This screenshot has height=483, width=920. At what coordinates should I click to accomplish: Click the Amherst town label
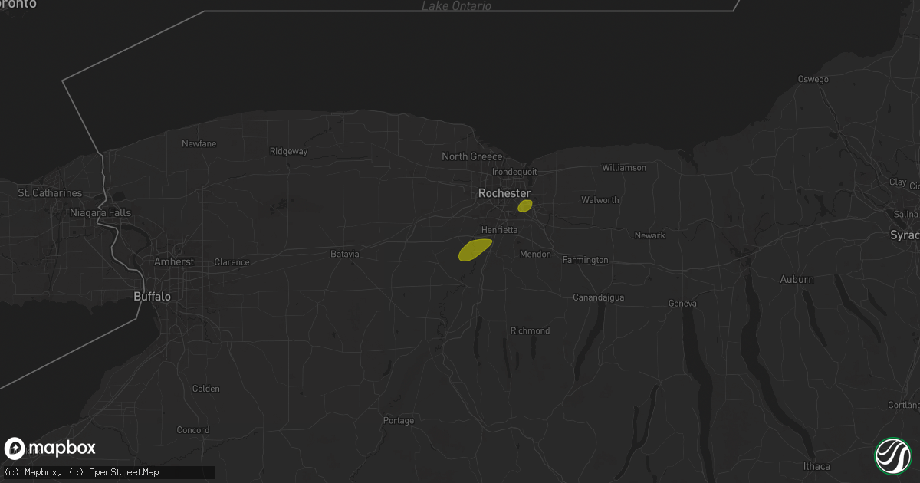pyautogui.click(x=175, y=261)
